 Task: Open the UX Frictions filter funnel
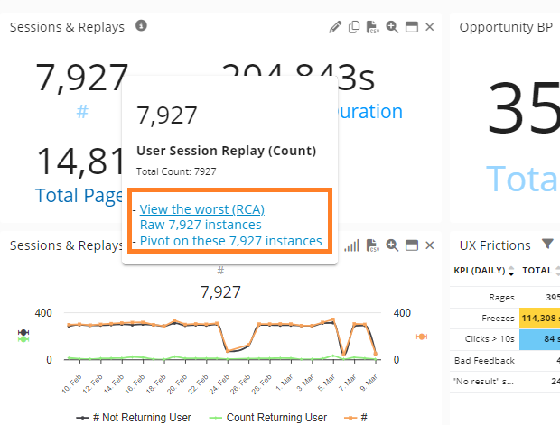[x=547, y=245]
